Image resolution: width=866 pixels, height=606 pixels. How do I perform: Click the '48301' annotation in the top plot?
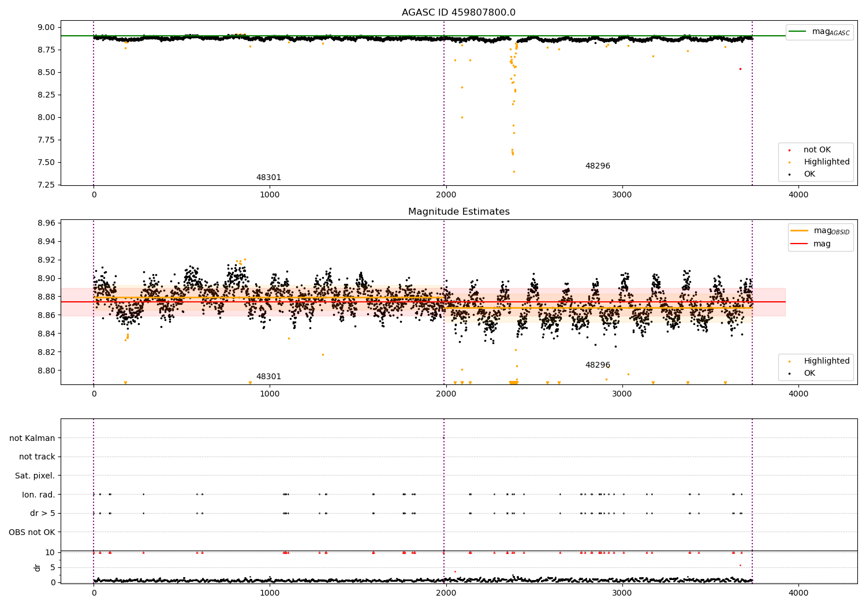(x=268, y=177)
